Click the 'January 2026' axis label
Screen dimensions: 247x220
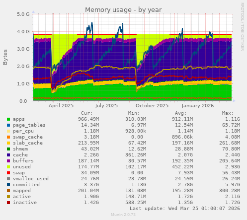click(x=198, y=106)
